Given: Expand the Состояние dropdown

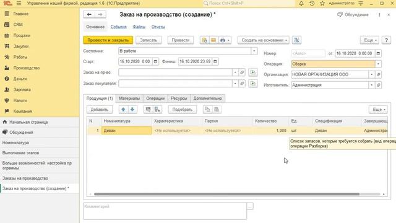Looking at the screenshot, I should (x=254, y=51).
